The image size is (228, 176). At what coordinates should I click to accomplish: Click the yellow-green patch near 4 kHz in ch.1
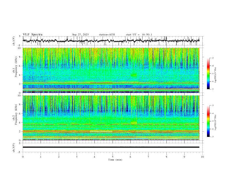[134, 75]
